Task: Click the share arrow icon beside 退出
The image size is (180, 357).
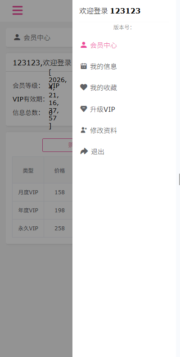Action: pos(84,151)
